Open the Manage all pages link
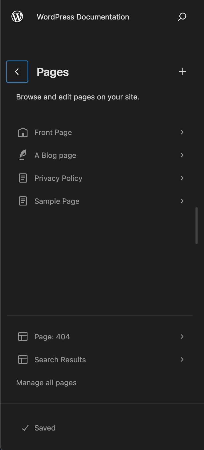The image size is (204, 450). click(x=46, y=382)
